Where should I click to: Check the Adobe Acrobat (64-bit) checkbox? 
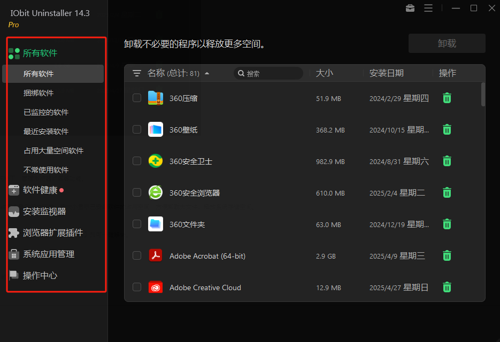(x=137, y=256)
